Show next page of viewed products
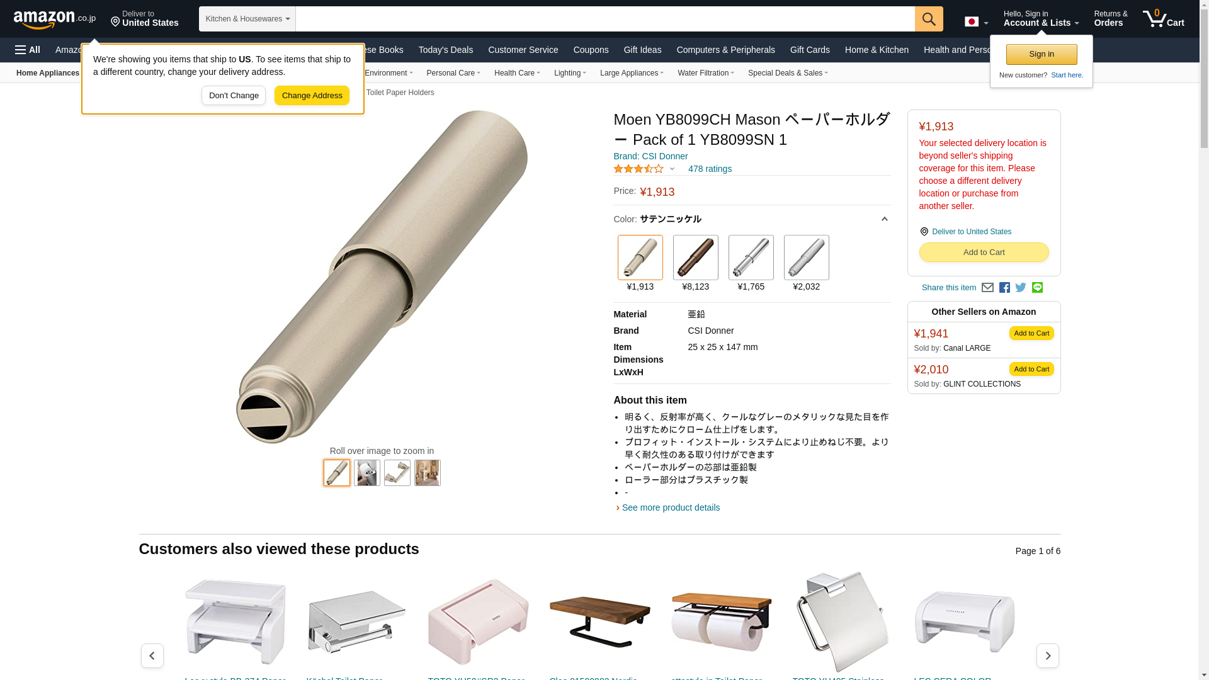This screenshot has width=1209, height=680. (x=1048, y=655)
